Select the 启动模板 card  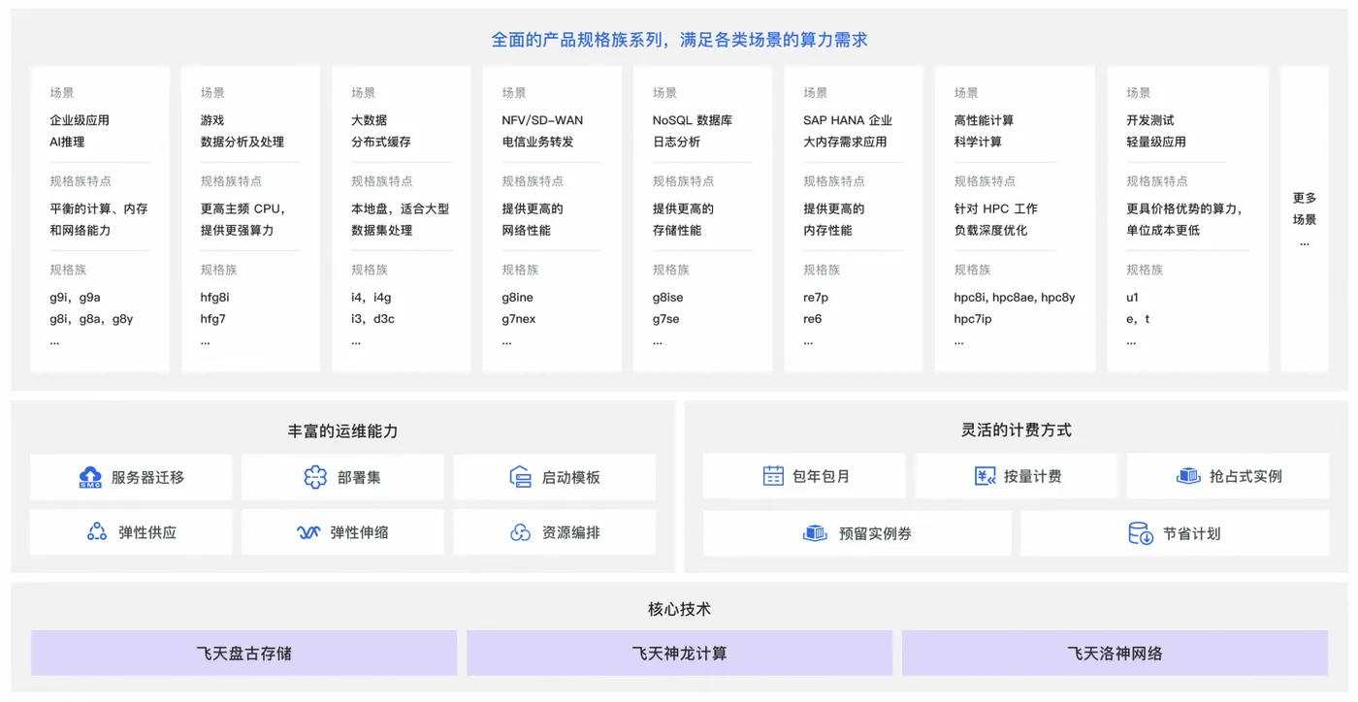coord(555,477)
